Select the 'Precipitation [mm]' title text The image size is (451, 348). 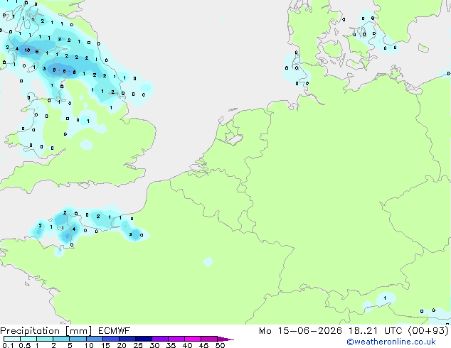46,331
